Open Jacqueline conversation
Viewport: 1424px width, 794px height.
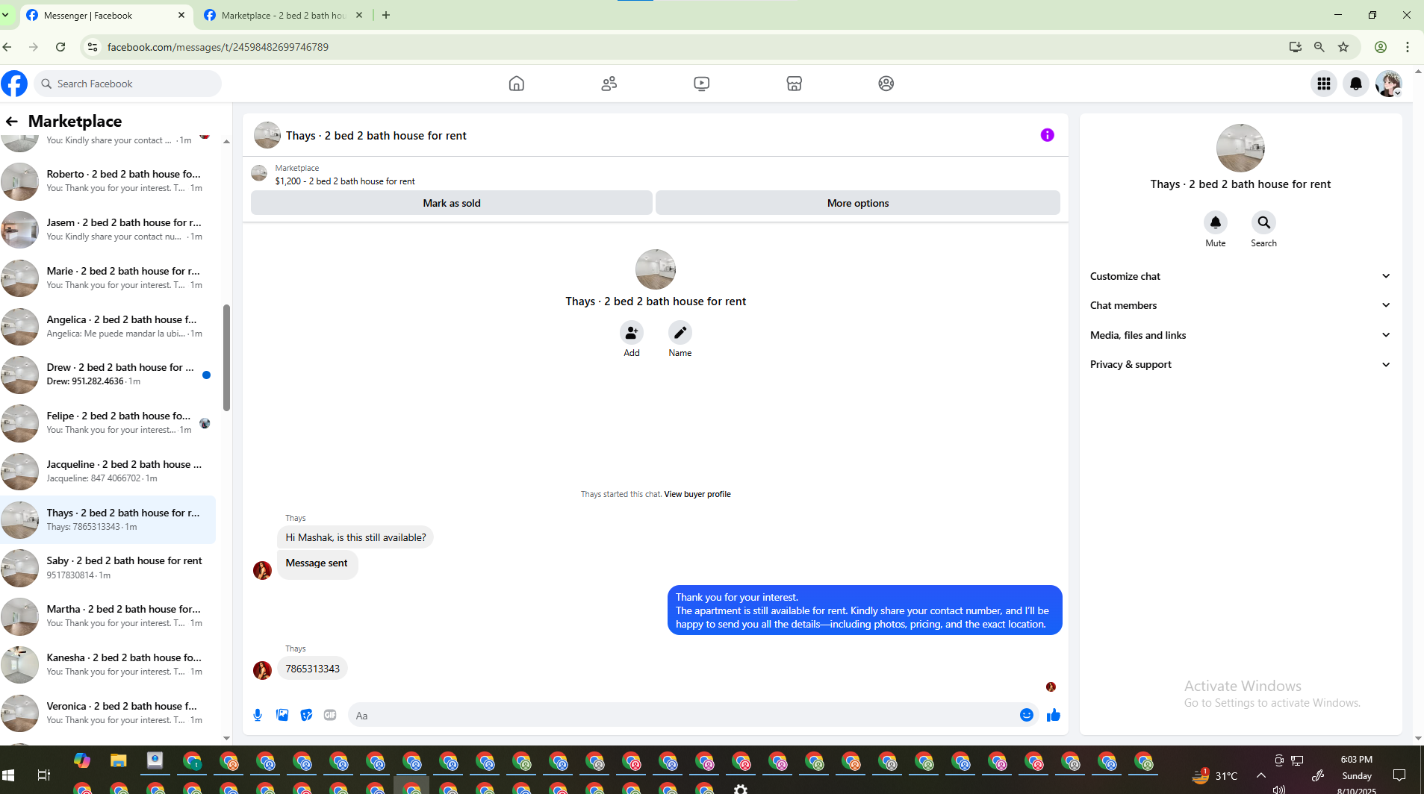pos(108,471)
